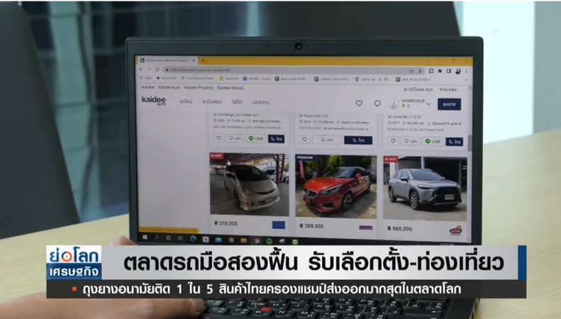Open the Windows Start menu
This screenshot has height=319, width=561.
(145, 237)
